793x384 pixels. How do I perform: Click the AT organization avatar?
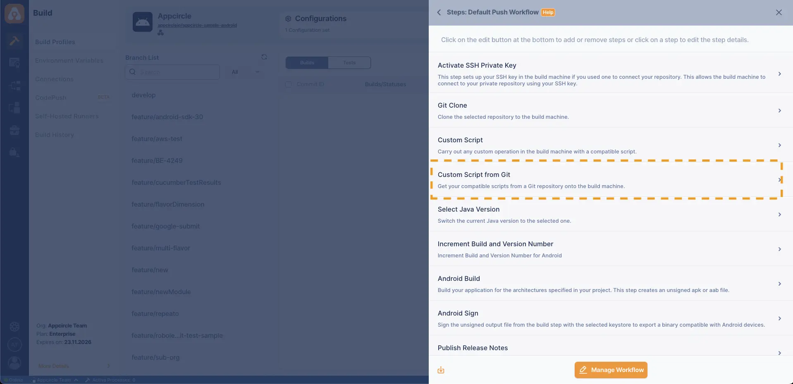coord(14,345)
